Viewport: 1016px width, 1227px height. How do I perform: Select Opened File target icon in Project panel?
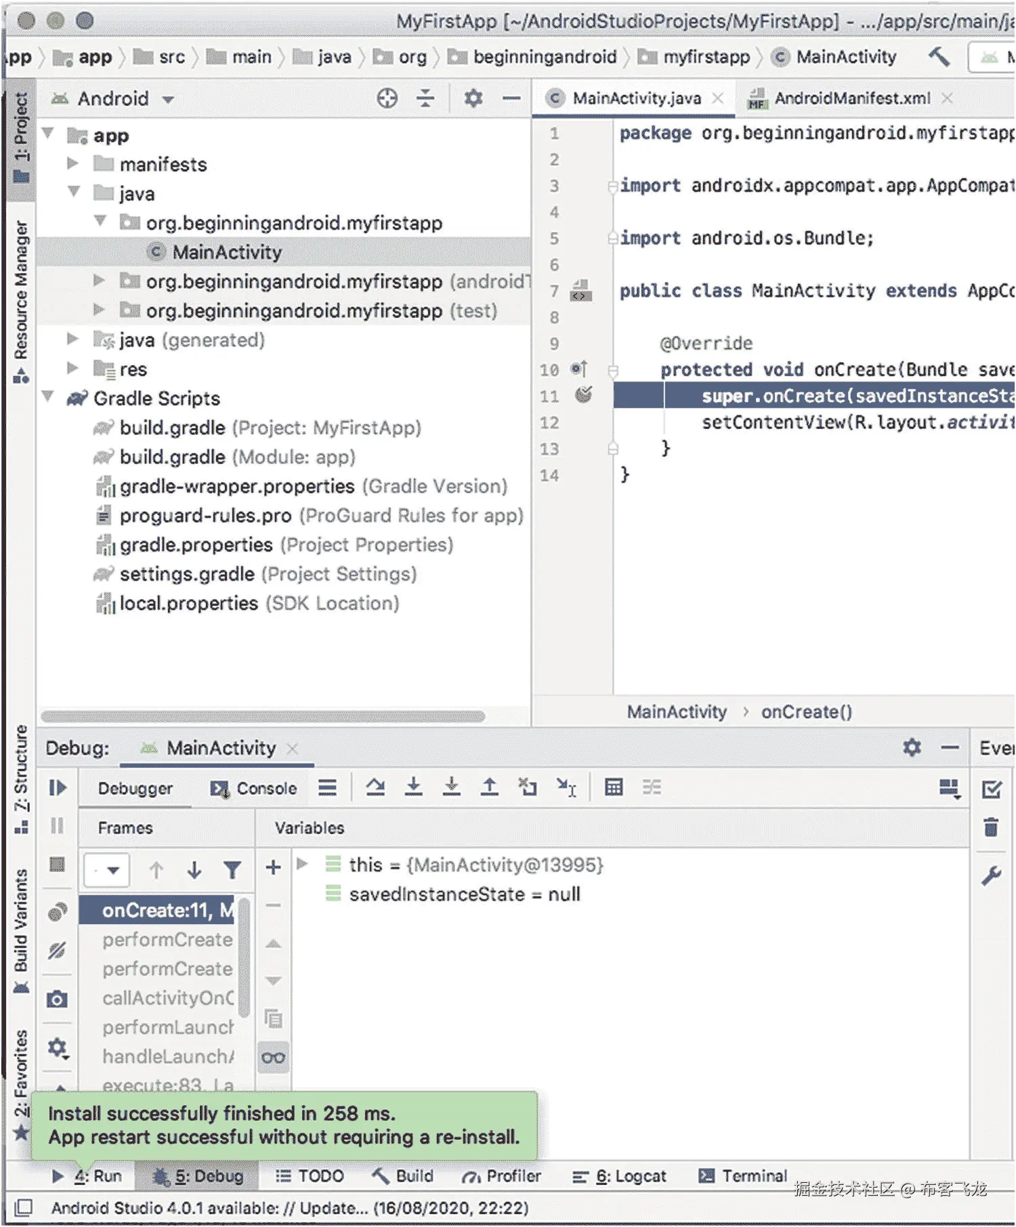point(387,98)
